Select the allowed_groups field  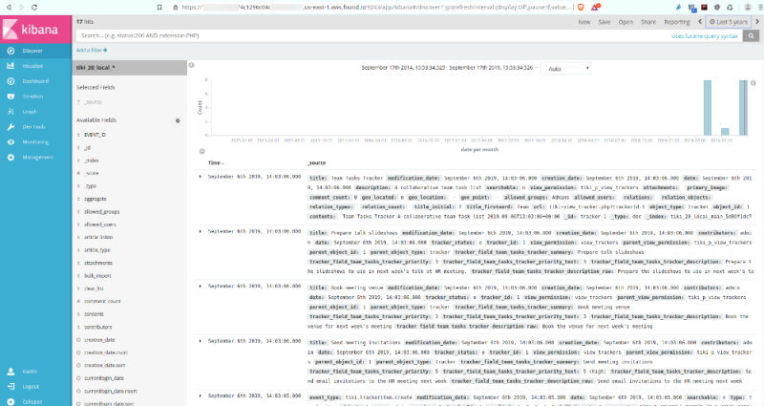101,211
